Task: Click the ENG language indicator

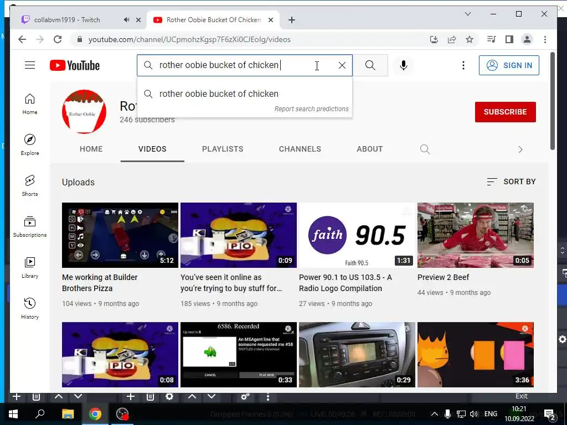Action: click(x=491, y=414)
